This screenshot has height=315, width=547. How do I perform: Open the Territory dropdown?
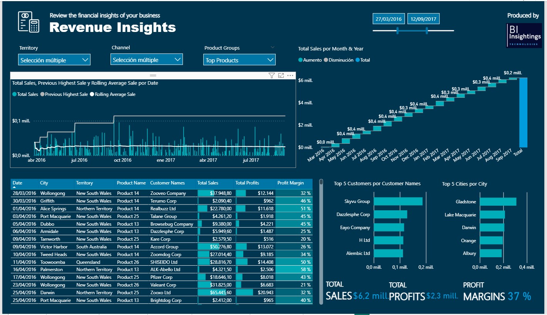coord(54,60)
